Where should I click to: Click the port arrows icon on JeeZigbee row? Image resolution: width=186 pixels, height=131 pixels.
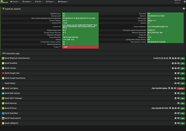[x=169, y=88]
